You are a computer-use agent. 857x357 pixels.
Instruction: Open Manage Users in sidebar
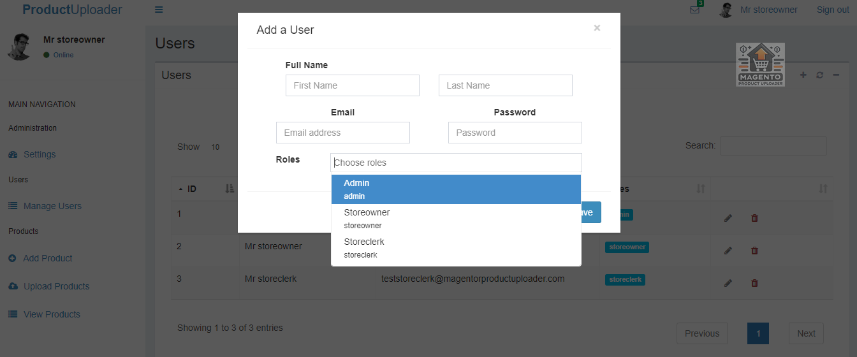click(x=52, y=206)
